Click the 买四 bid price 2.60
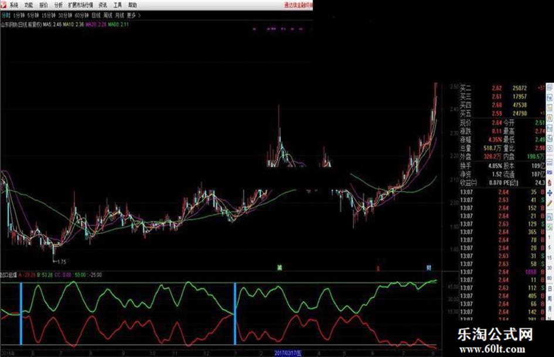 click(497, 105)
